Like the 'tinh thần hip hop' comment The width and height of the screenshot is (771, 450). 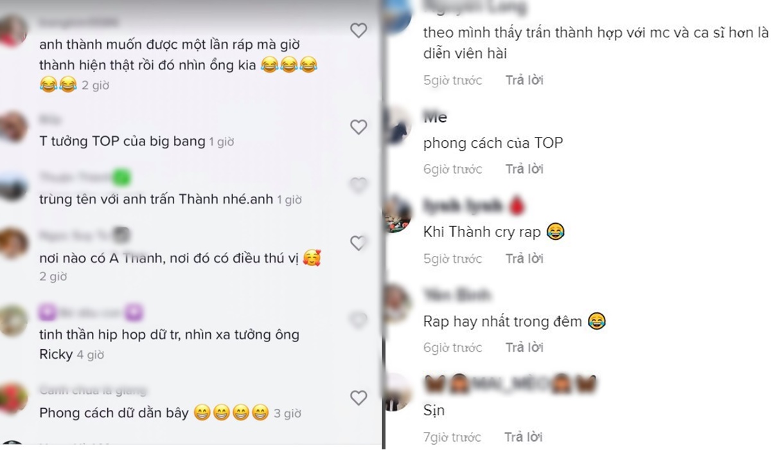pos(359,319)
